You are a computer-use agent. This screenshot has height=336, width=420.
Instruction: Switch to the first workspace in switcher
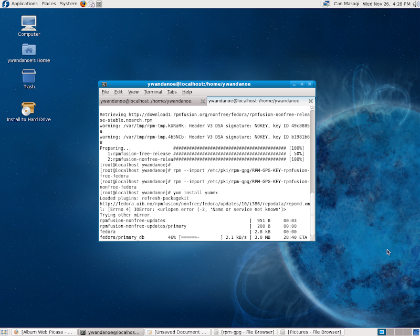coord(382,332)
